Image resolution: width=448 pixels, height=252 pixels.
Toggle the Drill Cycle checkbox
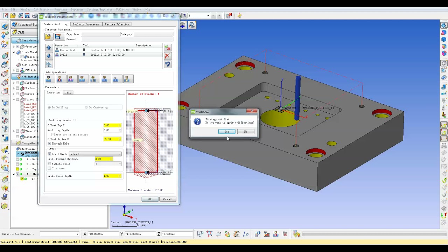tap(49, 154)
